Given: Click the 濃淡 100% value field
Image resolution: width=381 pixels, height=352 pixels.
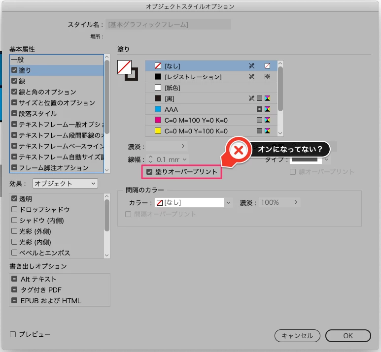Looking at the screenshot, I should click(x=276, y=202).
